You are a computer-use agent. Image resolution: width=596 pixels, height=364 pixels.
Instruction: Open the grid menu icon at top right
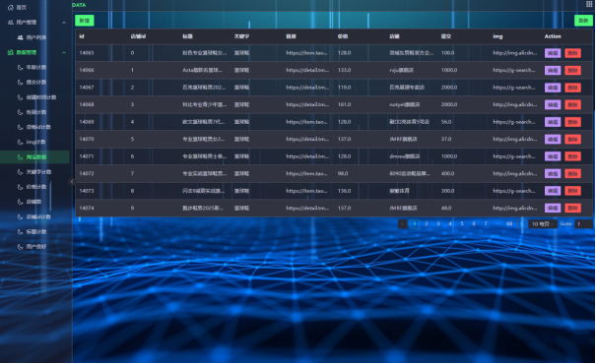point(589,4)
